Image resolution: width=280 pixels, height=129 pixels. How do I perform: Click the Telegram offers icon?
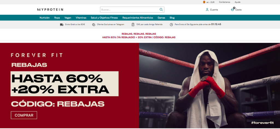coord(94,24)
